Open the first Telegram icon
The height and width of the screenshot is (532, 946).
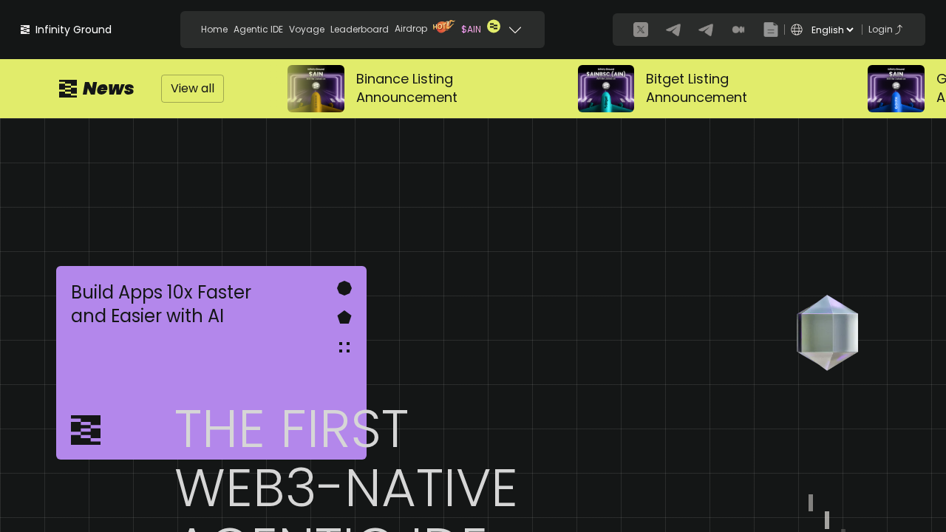673,30
